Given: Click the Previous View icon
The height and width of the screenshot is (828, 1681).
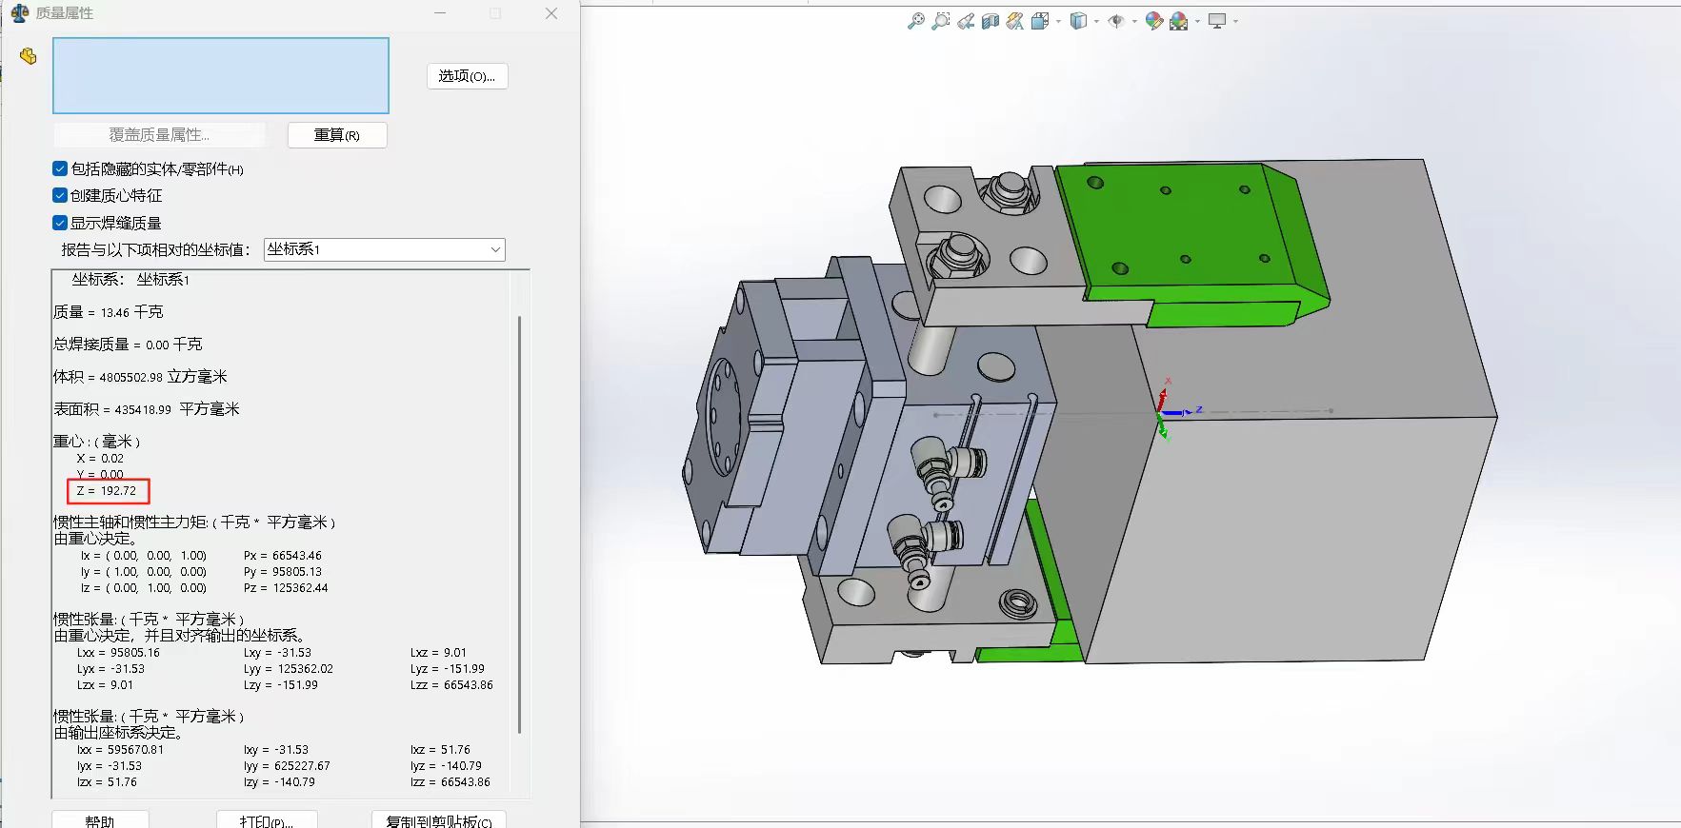Looking at the screenshot, I should [966, 21].
